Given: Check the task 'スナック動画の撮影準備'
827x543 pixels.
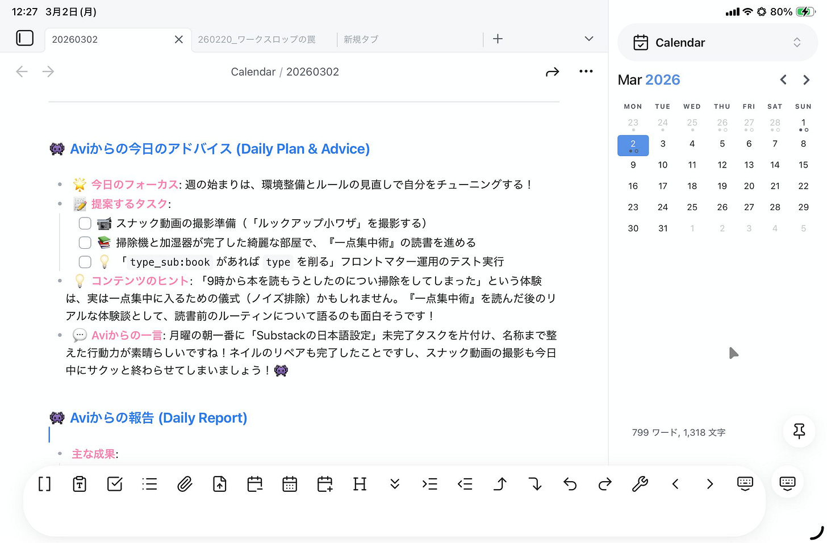Looking at the screenshot, I should click(85, 223).
